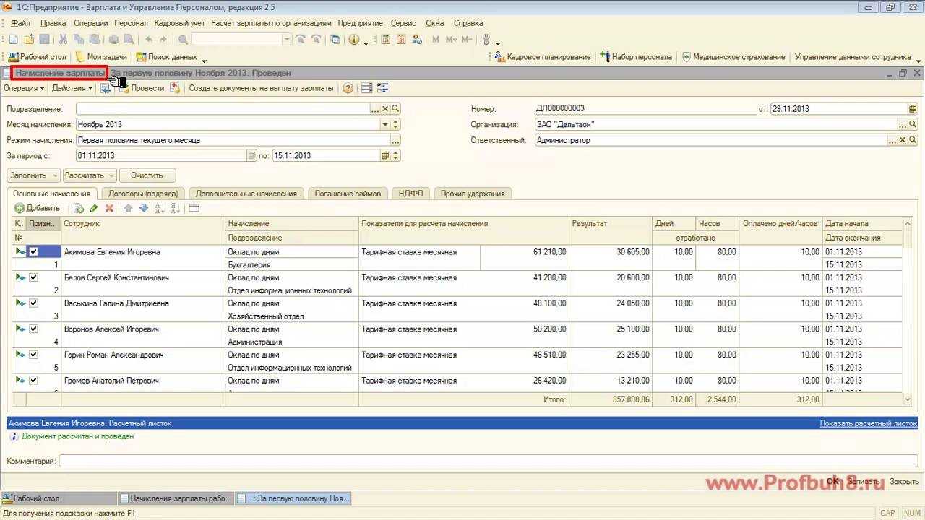Screen dimensions: 925x520
Task: Open Набор персонала panel
Action: pyautogui.click(x=636, y=57)
